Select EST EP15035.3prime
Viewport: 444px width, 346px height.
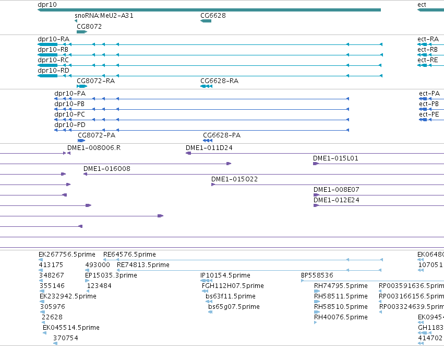(87, 281)
